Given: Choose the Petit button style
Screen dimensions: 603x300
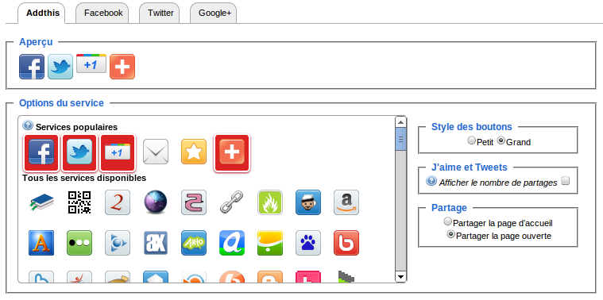Looking at the screenshot, I should point(471,140).
